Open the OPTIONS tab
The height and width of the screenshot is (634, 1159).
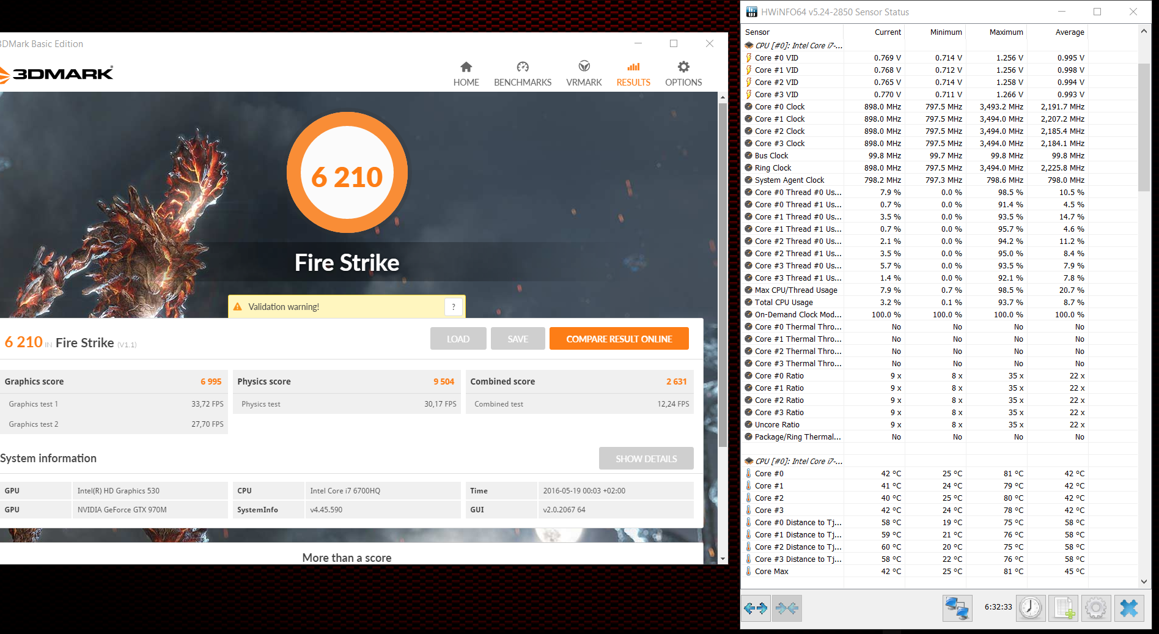(x=683, y=74)
